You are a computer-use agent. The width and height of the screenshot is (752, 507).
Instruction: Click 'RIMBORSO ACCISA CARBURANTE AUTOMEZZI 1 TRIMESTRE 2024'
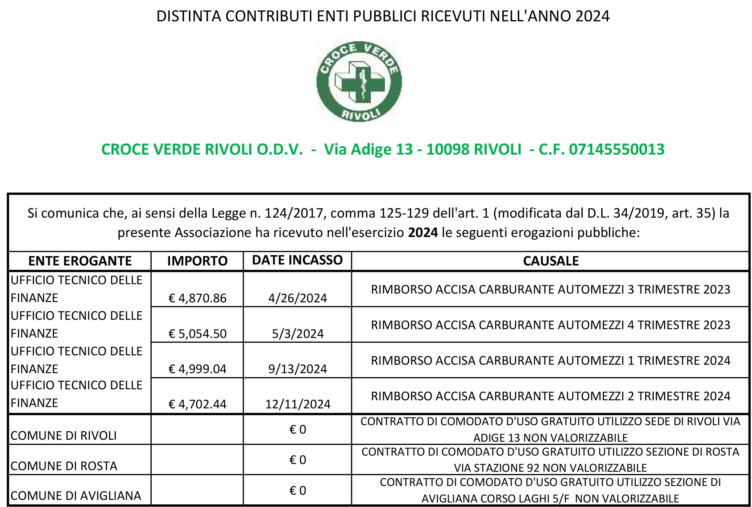pos(551,361)
